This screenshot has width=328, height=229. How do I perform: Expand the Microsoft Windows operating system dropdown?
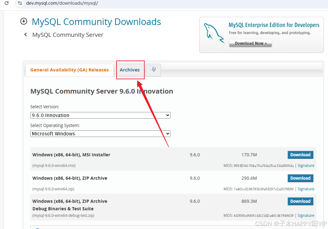click(100, 134)
